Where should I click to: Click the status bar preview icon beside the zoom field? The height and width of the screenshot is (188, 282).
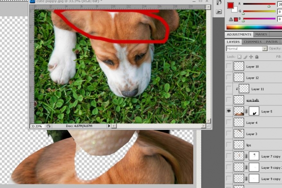click(48, 126)
